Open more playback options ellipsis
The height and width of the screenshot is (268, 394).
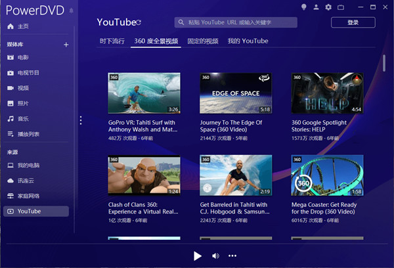[232, 256]
